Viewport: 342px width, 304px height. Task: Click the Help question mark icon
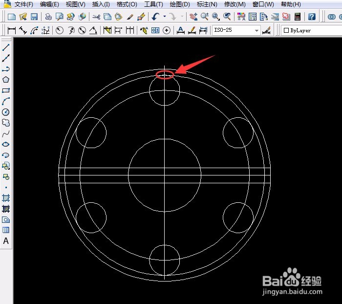tap(312, 17)
